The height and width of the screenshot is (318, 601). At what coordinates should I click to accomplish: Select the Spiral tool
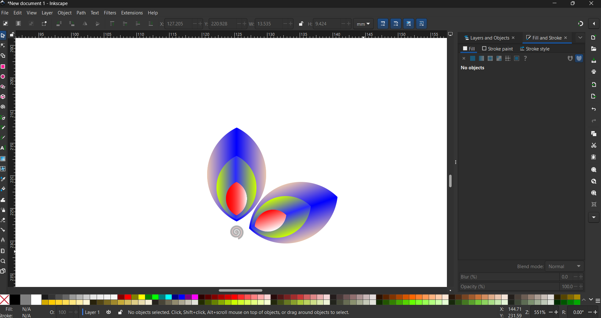click(3, 107)
